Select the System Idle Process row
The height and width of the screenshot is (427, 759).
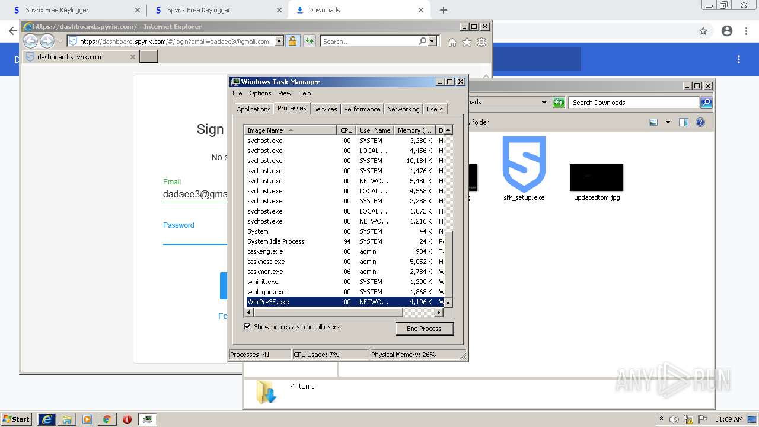(x=345, y=241)
